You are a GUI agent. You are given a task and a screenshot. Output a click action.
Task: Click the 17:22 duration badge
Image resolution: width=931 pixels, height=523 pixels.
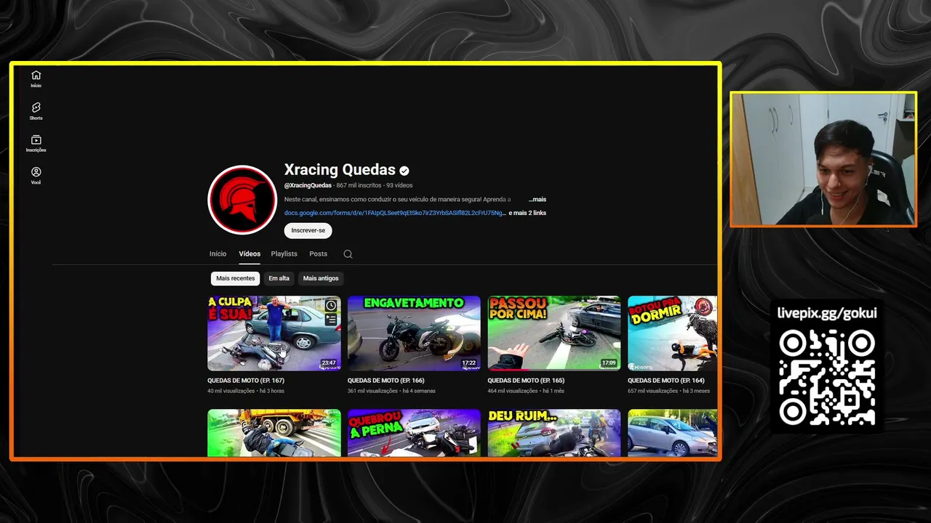pyautogui.click(x=469, y=363)
